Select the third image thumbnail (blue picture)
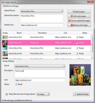The width and height of the screenshot is (95, 103). pos(5,48)
